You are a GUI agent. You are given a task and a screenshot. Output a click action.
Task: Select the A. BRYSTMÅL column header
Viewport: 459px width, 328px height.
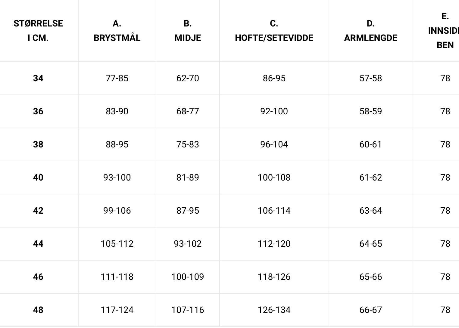pos(117,31)
